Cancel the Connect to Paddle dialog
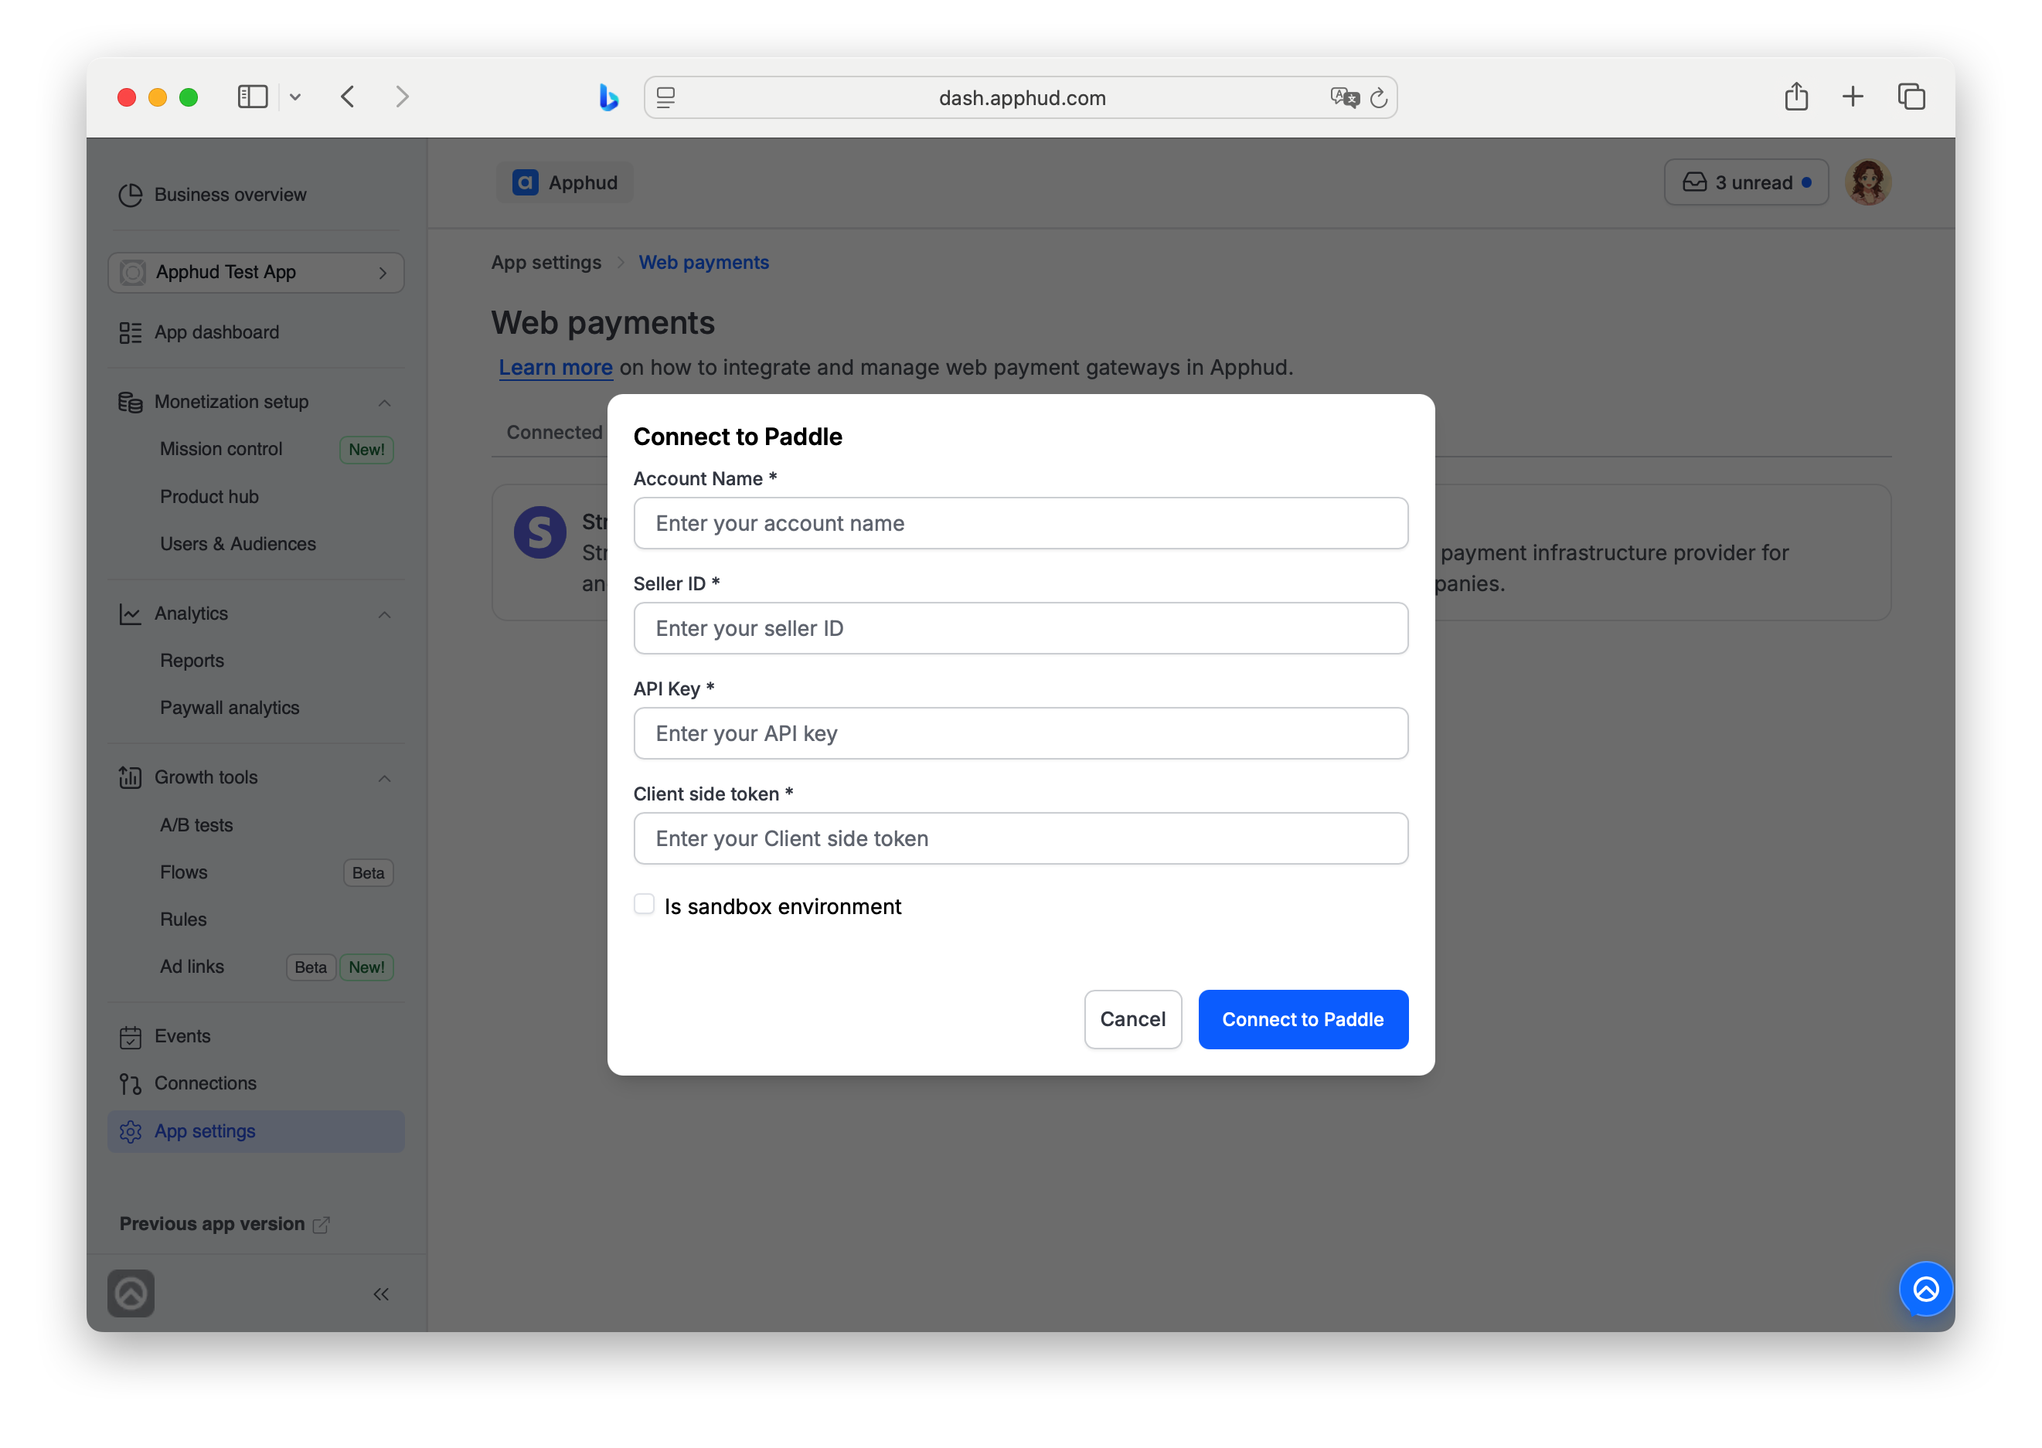The image size is (2042, 1448). [x=1132, y=1019]
